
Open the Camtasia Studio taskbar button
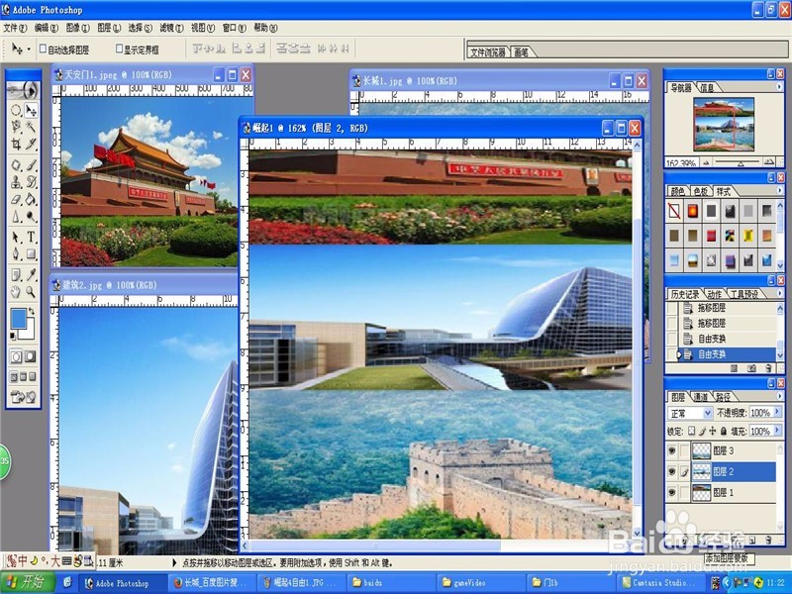pyautogui.click(x=660, y=583)
